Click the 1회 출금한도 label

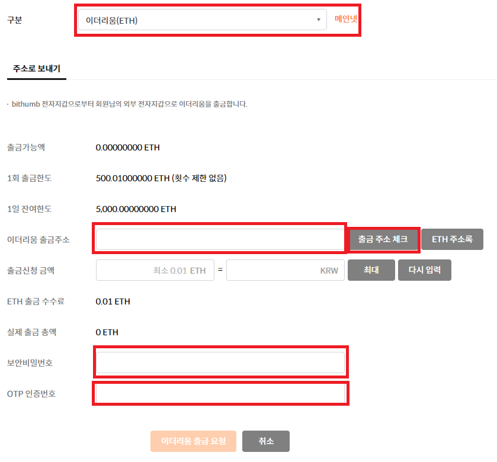(x=29, y=178)
